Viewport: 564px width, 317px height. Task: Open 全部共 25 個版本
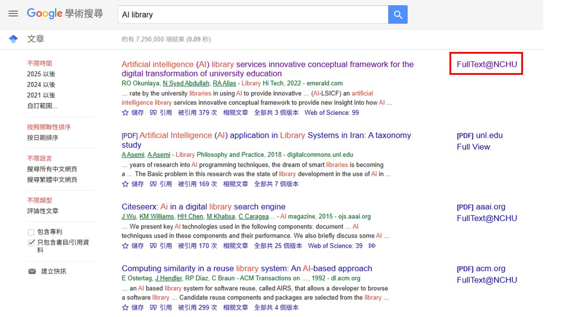click(278, 246)
